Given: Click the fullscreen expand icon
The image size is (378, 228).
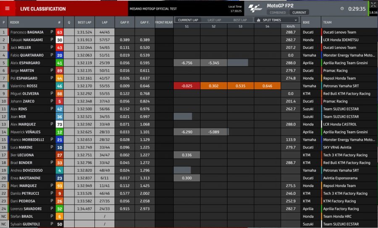Looking at the screenshot, I should 373,5.
